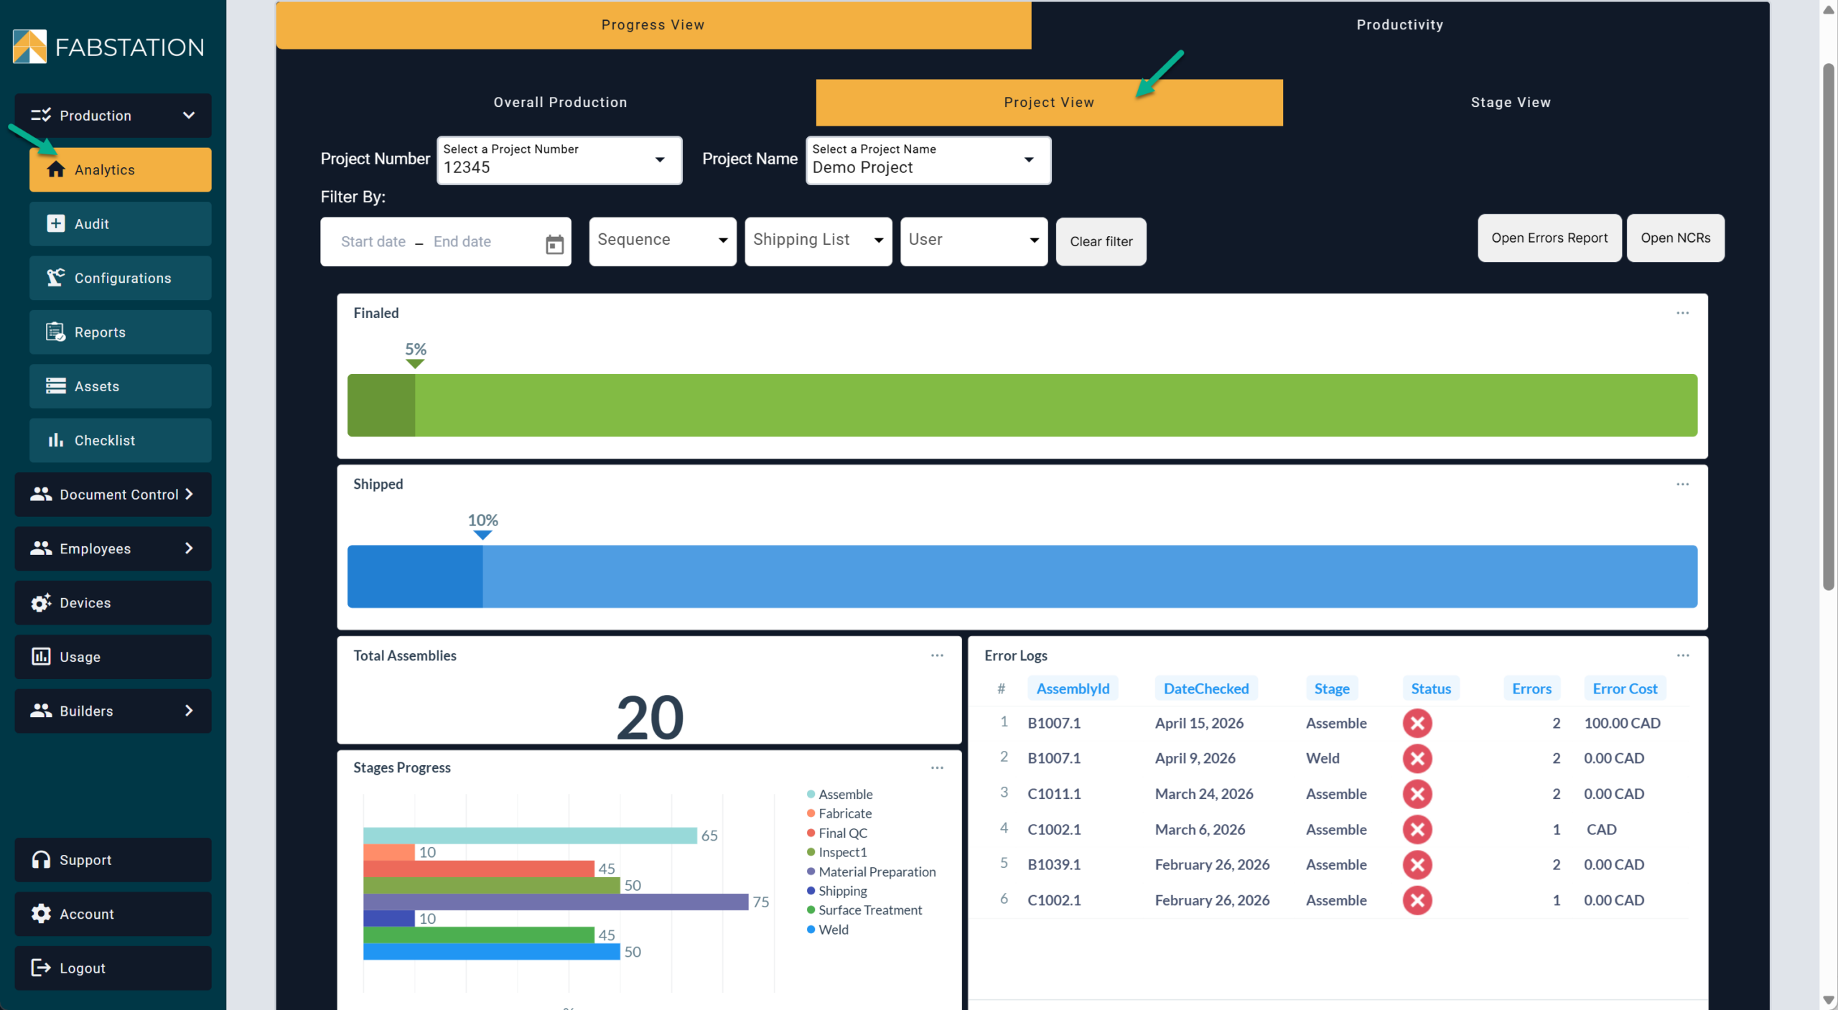Expand the Employees sidebar section
The height and width of the screenshot is (1010, 1838).
tap(113, 548)
